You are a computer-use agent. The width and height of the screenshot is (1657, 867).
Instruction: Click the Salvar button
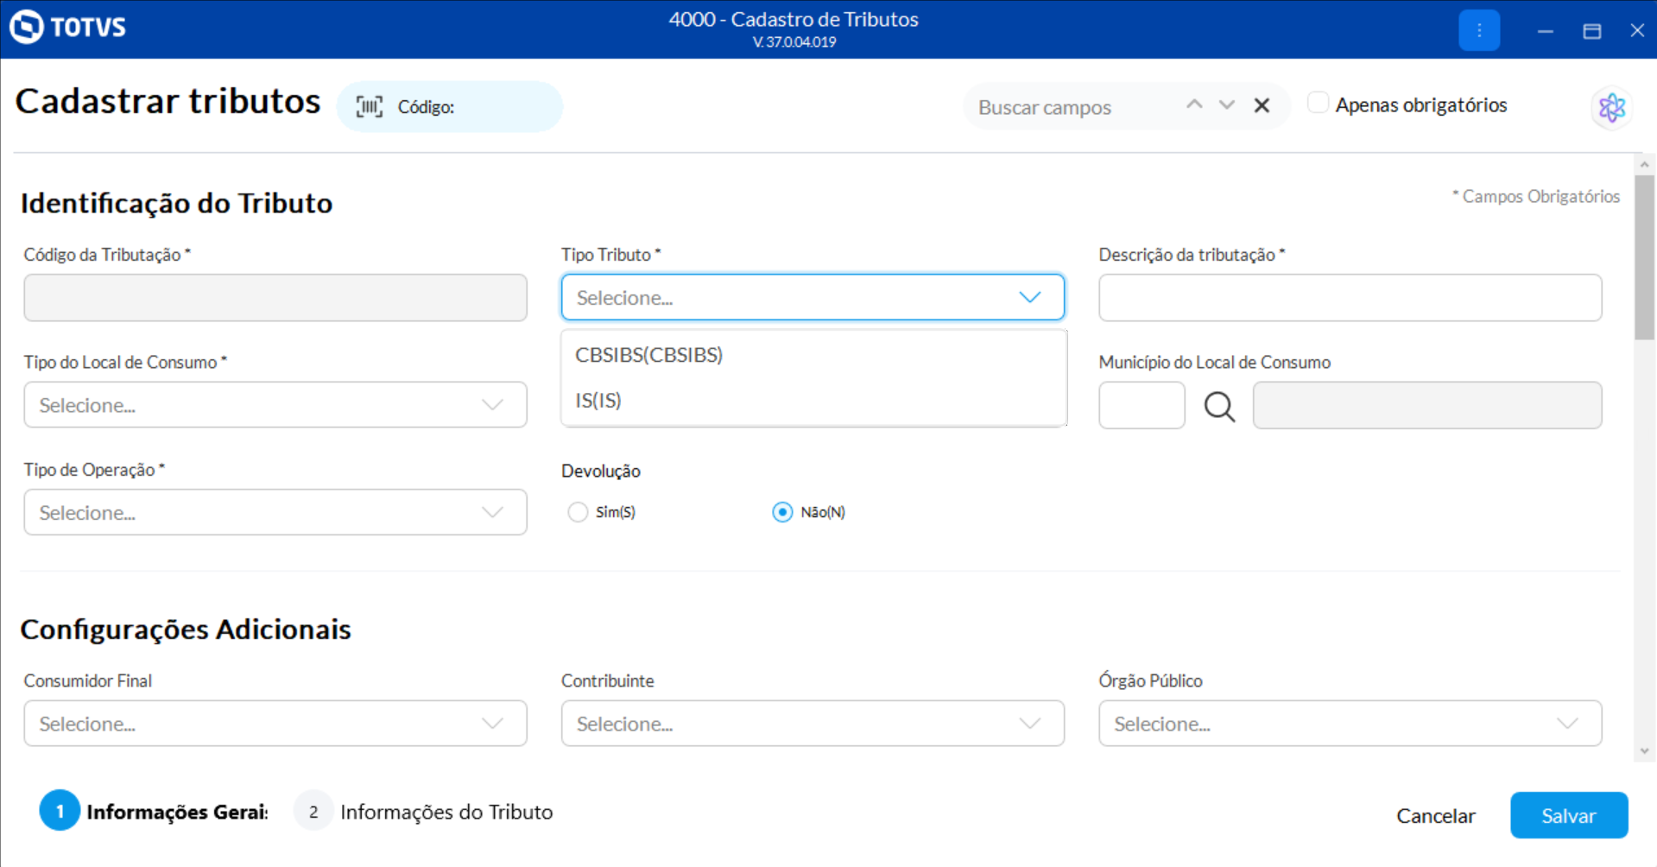pyautogui.click(x=1568, y=815)
